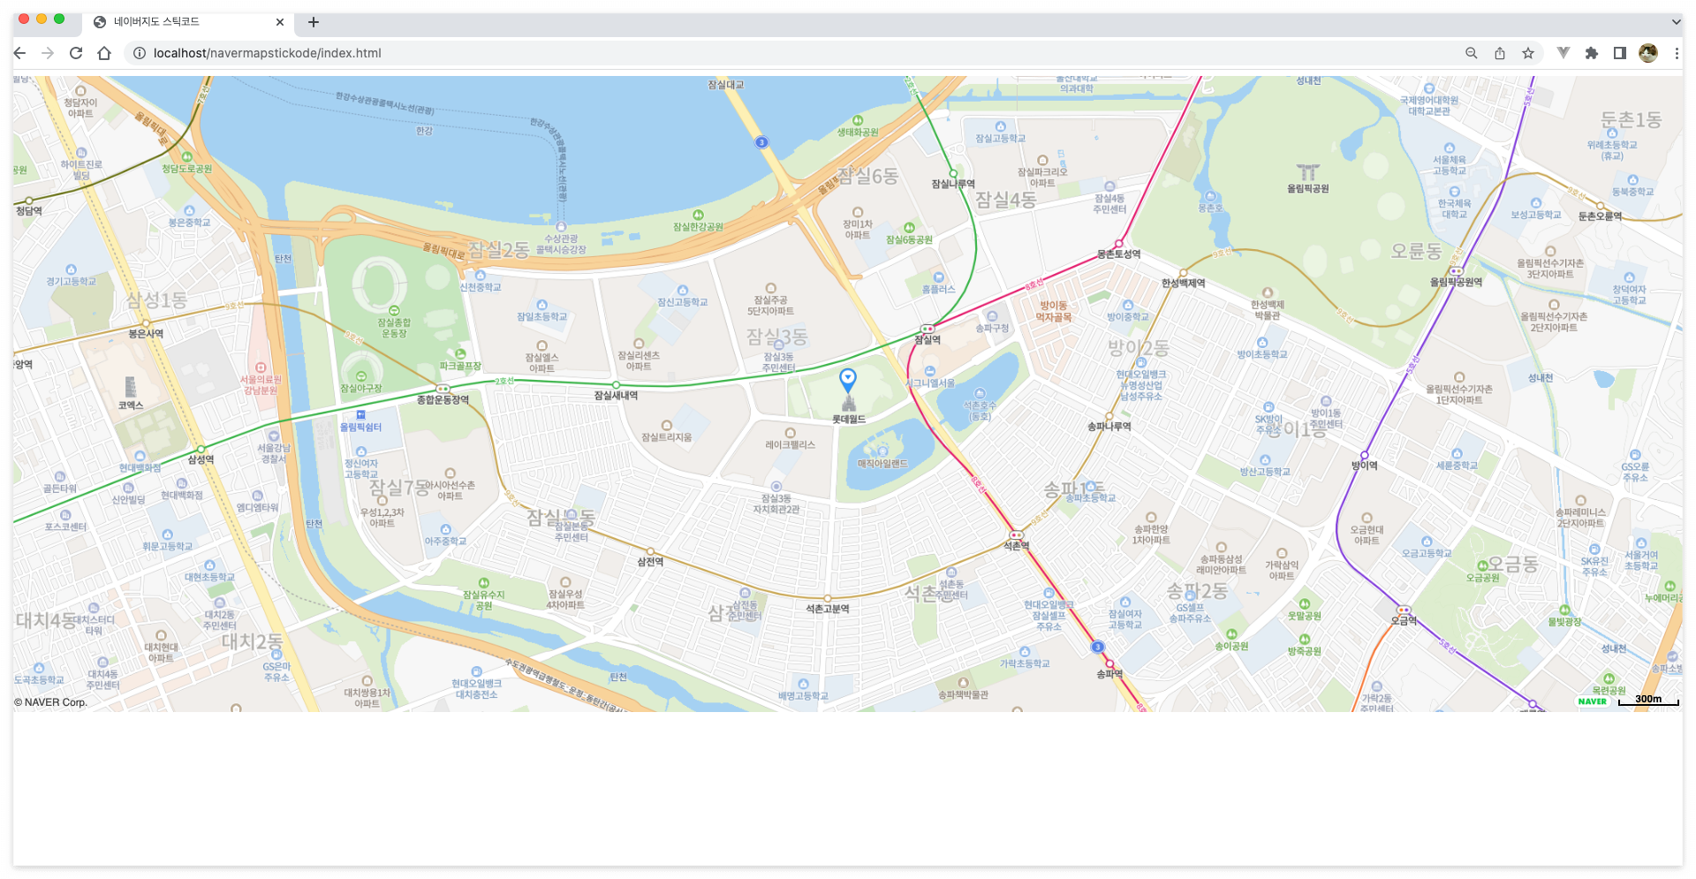This screenshot has width=1696, height=879.
Task: Click the 방이동 먹자골목 label
Action: (1053, 311)
